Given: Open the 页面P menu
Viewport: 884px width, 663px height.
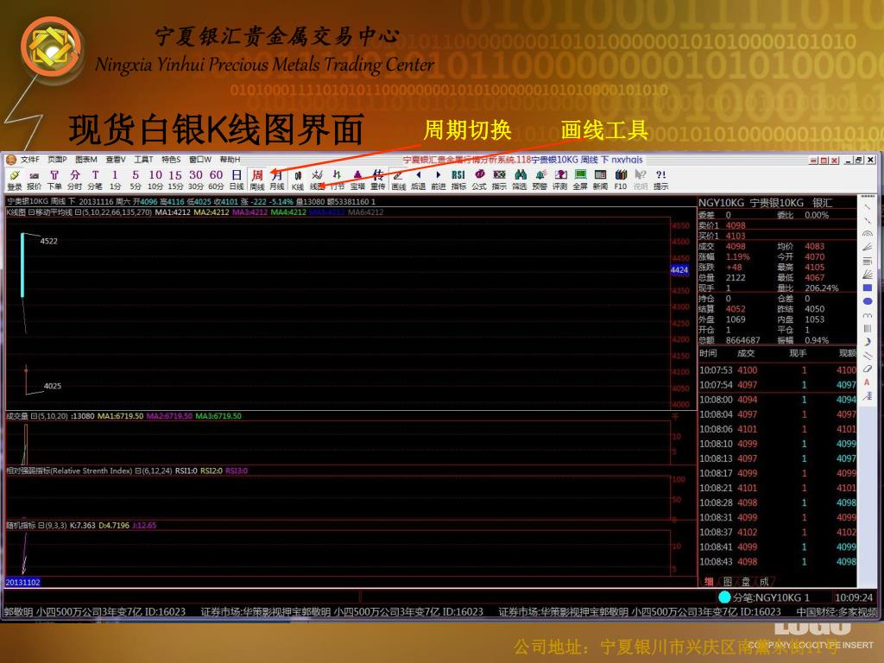Looking at the screenshot, I should (57, 160).
